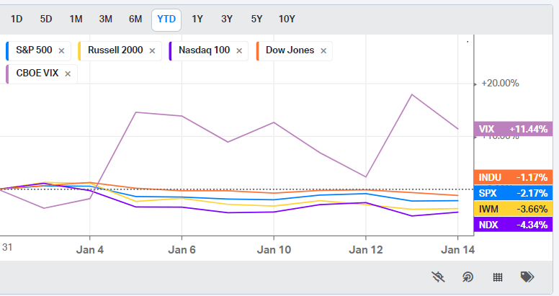
Task: Select the 1D time range tab
Action: (17, 19)
